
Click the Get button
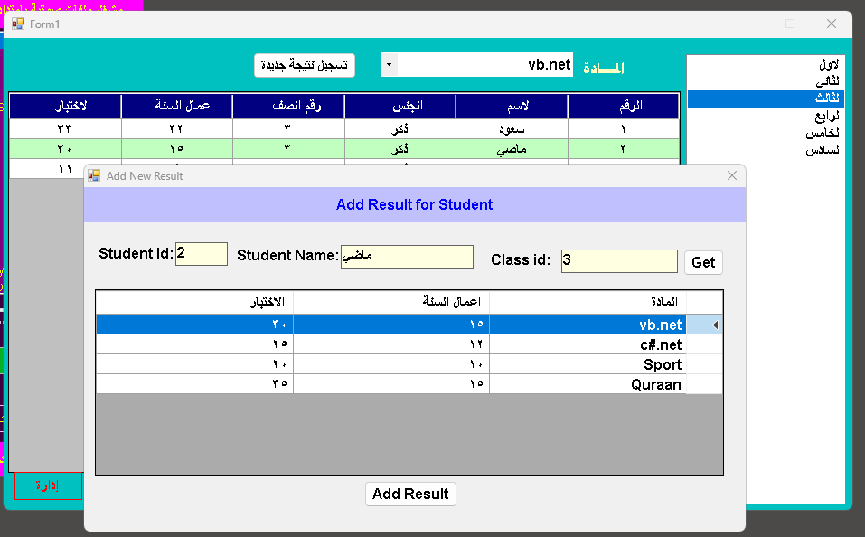(703, 262)
